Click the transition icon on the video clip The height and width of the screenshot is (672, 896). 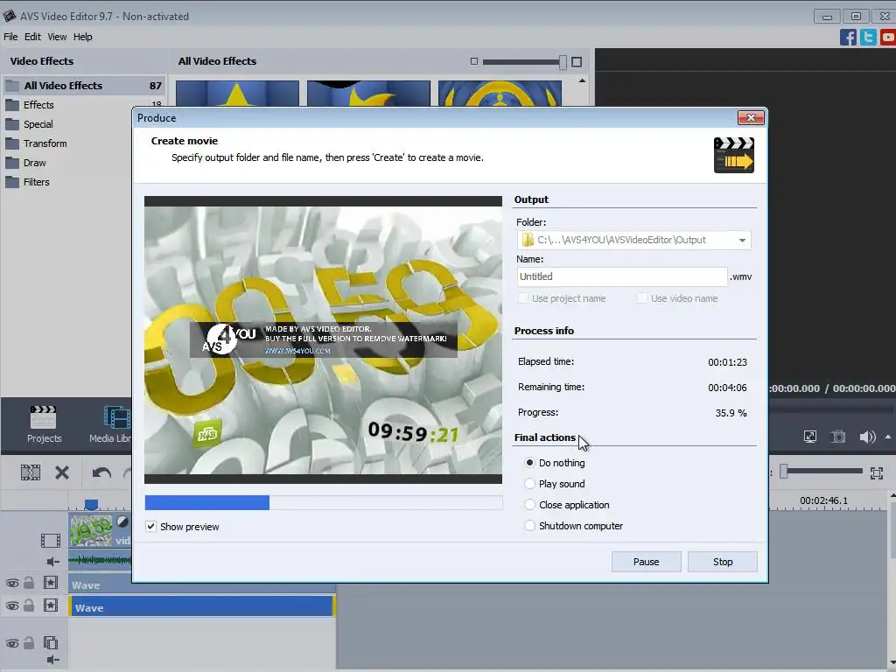pos(122,521)
